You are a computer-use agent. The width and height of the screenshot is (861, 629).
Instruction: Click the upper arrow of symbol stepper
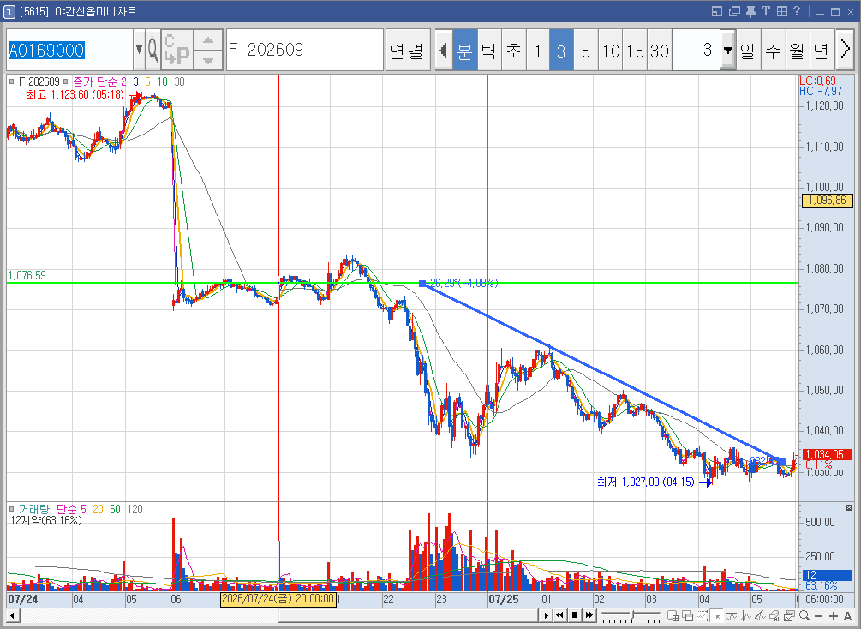pyautogui.click(x=208, y=40)
